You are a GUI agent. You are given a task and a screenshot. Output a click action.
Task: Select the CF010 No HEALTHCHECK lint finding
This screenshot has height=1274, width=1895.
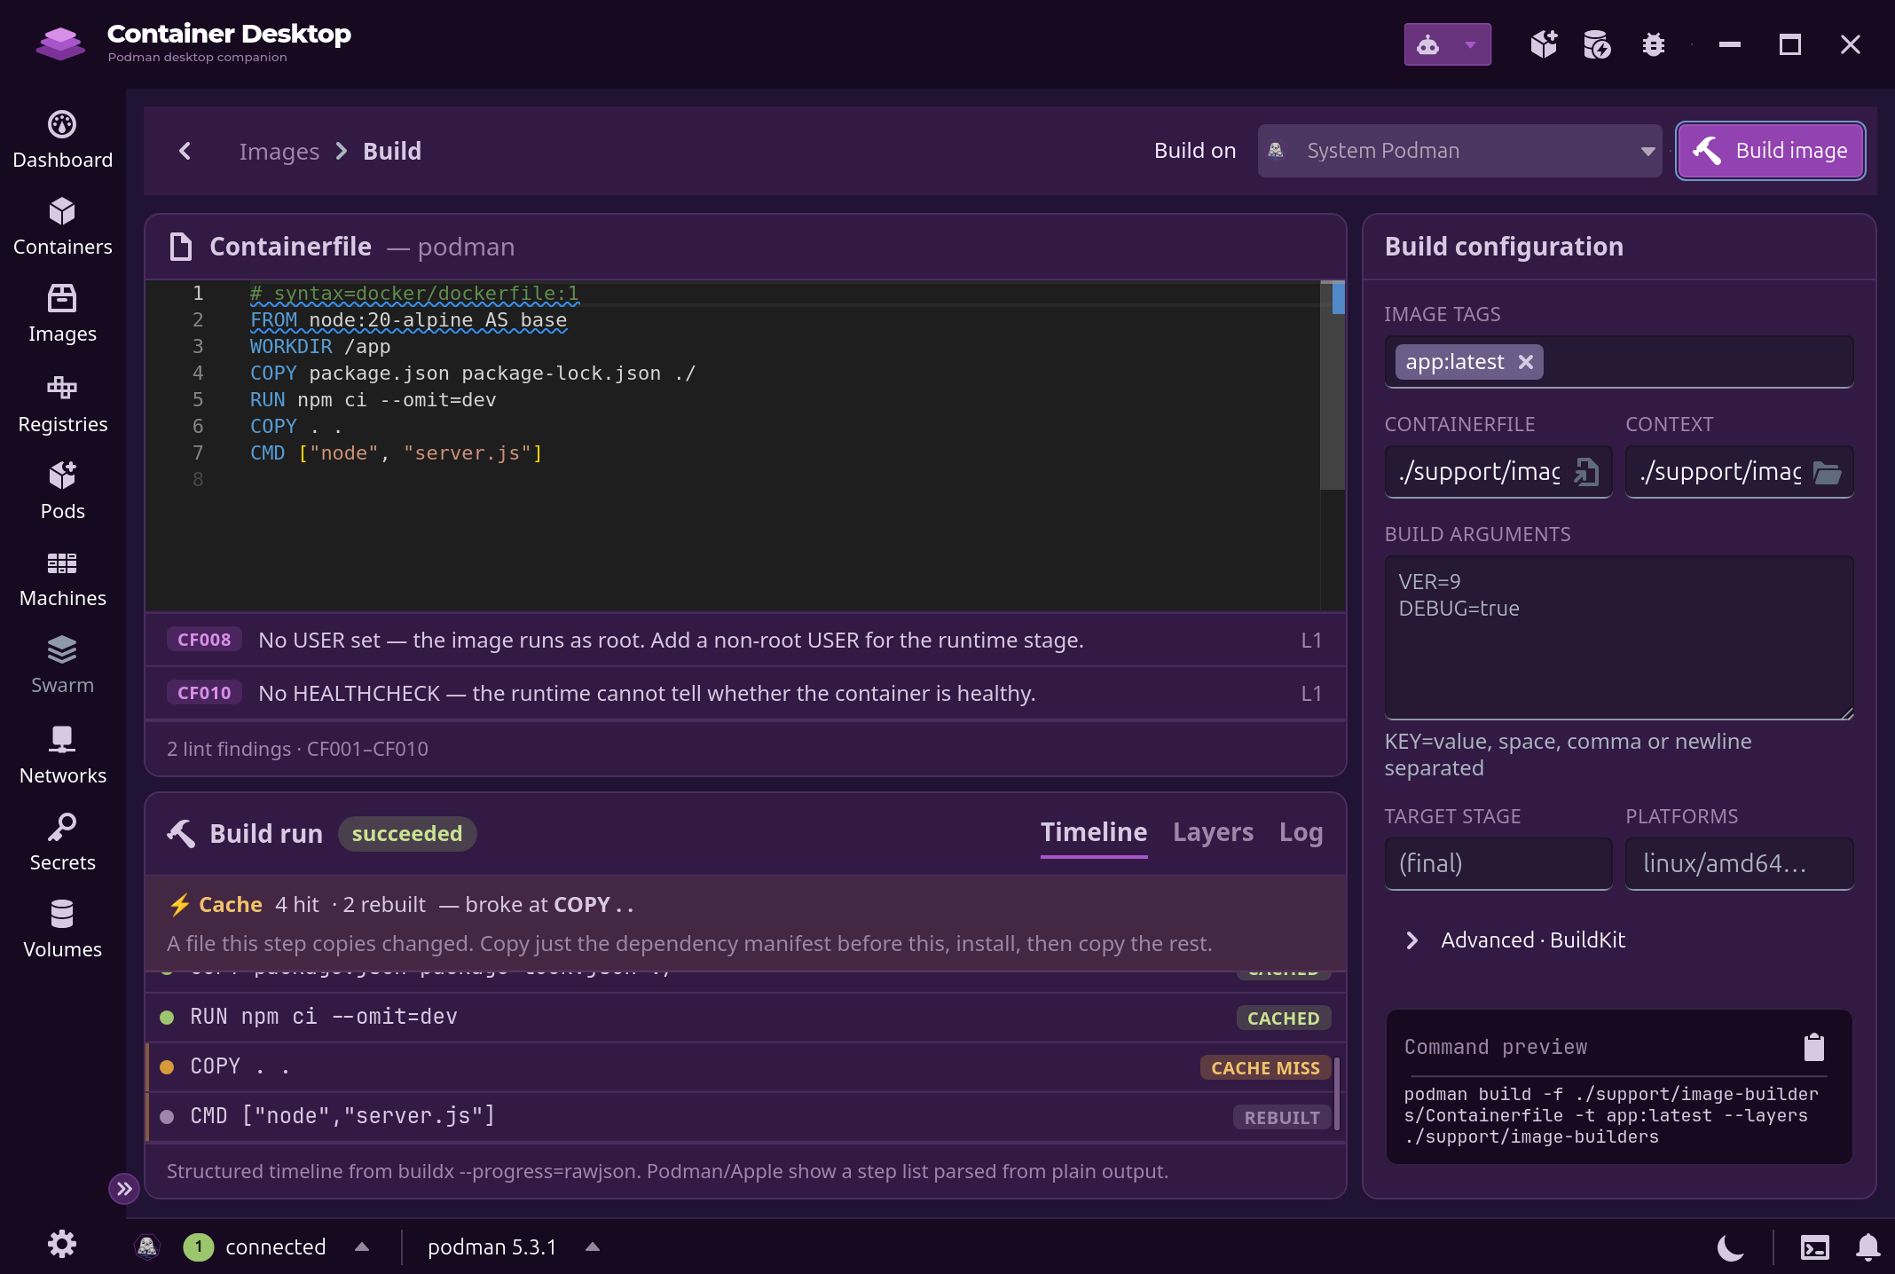745,693
